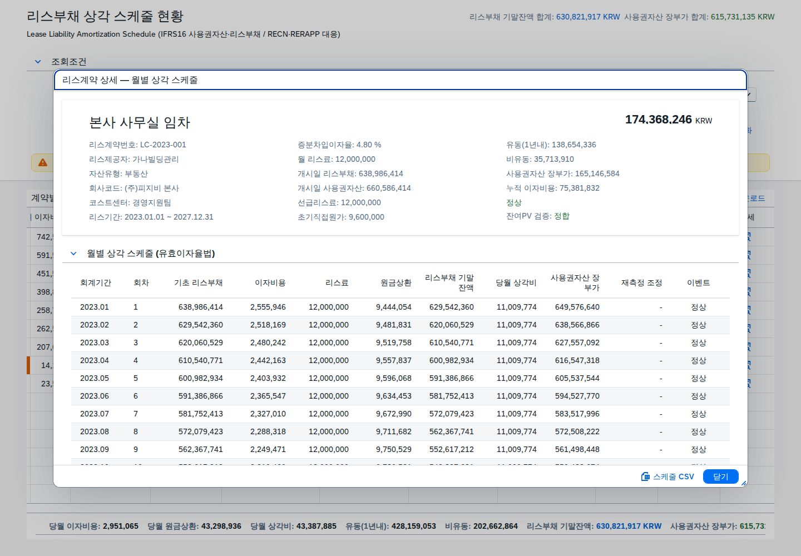Click 초기직접원가: 9,600,000 field
Image resolution: width=801 pixels, height=556 pixels.
pos(341,217)
